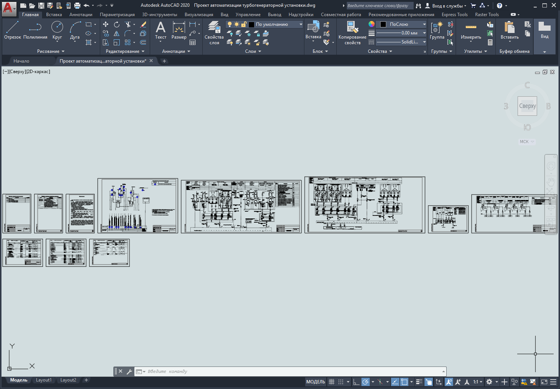Image resolution: width=560 pixels, height=389 pixels.
Task: Insert a table via Table icon
Action: pos(193,42)
